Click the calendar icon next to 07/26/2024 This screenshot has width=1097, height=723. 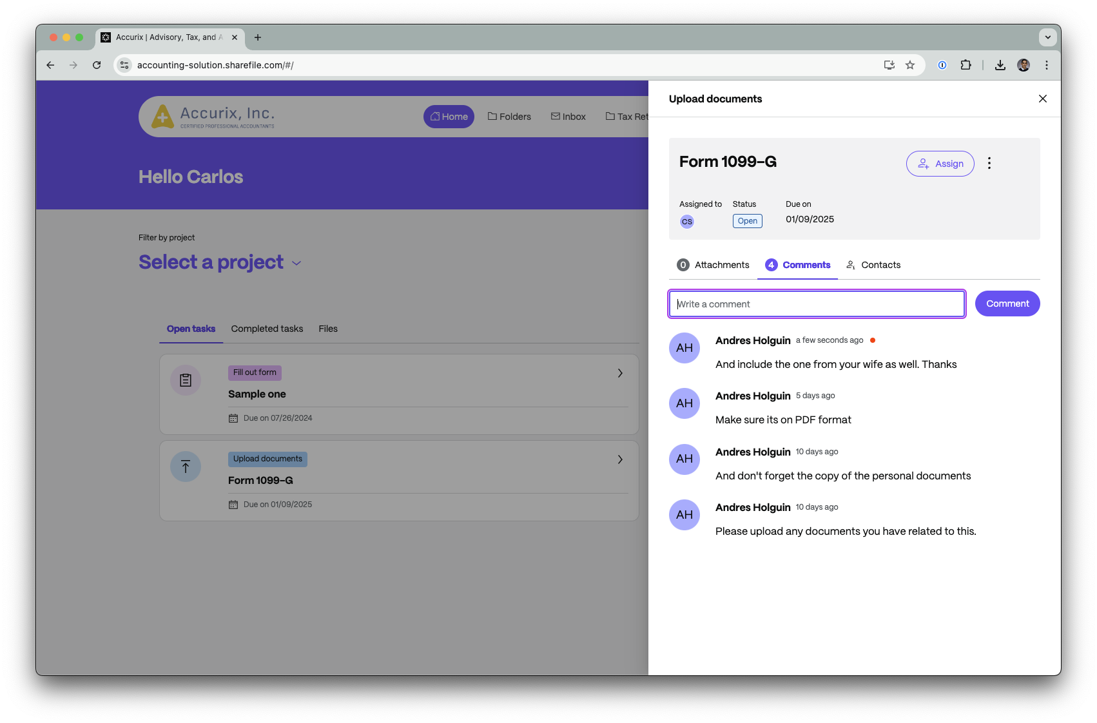point(233,418)
